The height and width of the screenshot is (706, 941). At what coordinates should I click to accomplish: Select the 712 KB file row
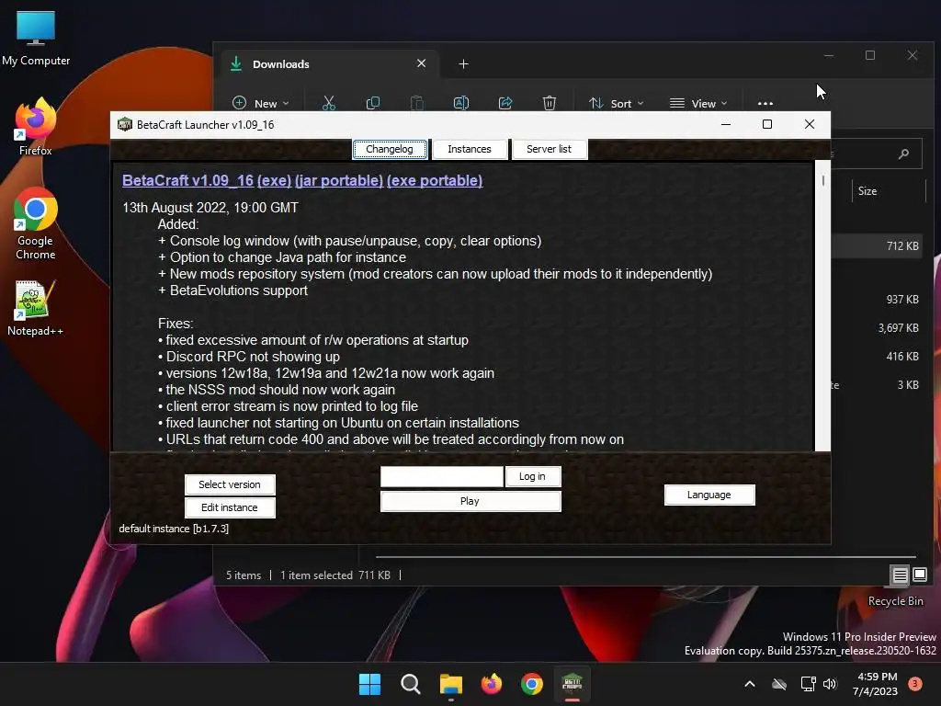coord(878,245)
